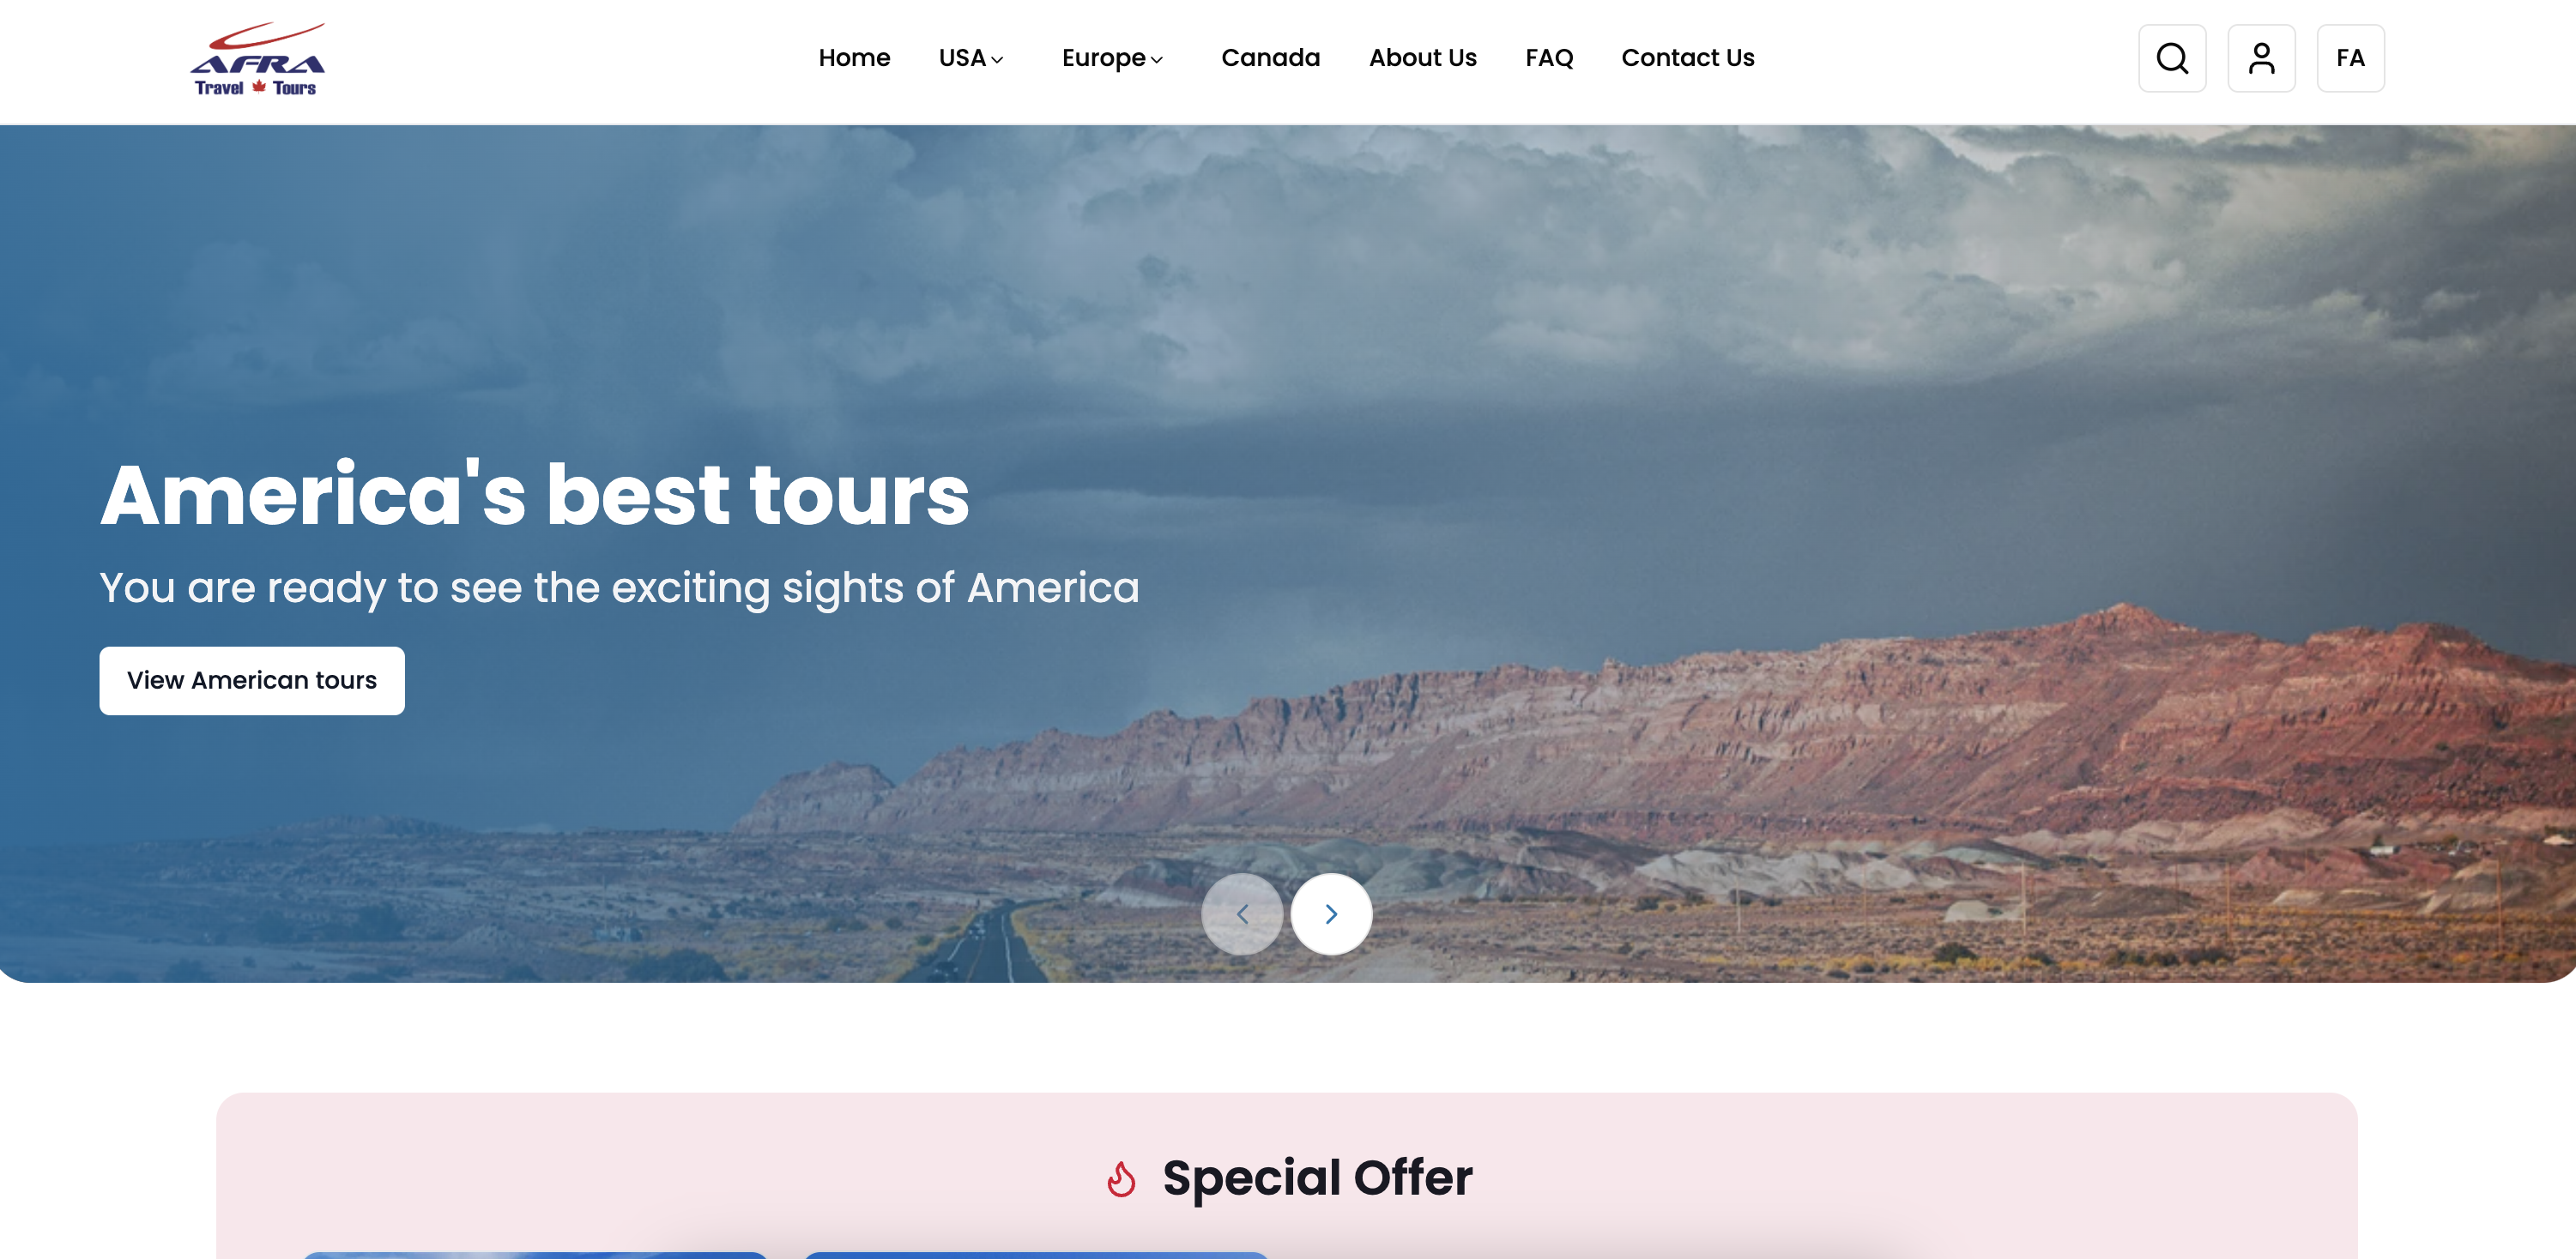The width and height of the screenshot is (2576, 1259).
Task: Click the Special Offer section heading
Action: click(1317, 1178)
